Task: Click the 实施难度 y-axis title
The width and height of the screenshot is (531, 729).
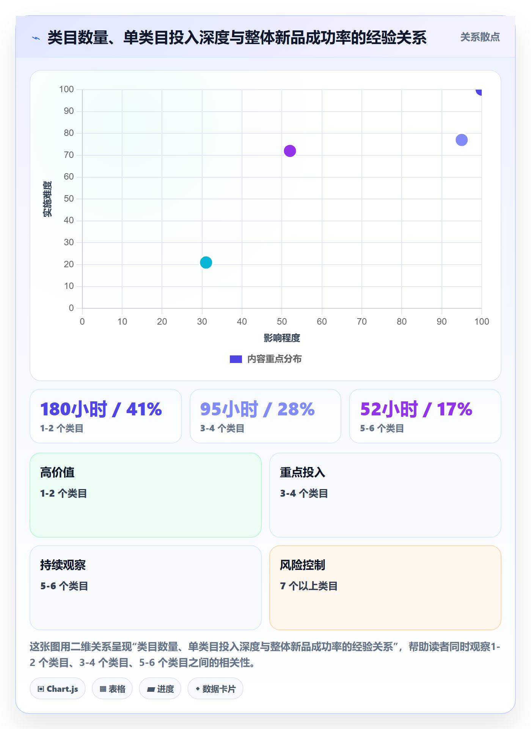Action: [x=47, y=199]
